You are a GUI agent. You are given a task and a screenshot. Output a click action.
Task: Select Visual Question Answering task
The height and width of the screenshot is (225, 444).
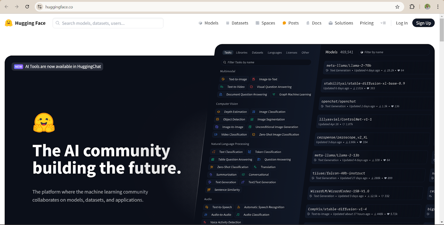(271, 87)
